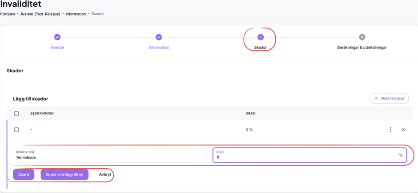Click the X icon in Sluta redigera
This screenshot has height=193, width=418.
[376, 99]
